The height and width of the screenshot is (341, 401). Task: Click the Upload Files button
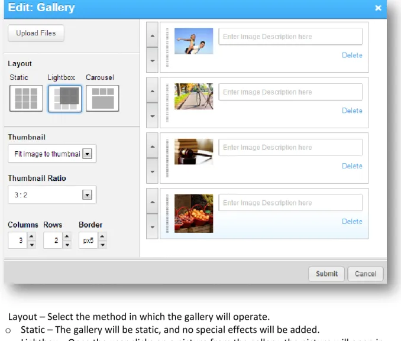pos(36,33)
